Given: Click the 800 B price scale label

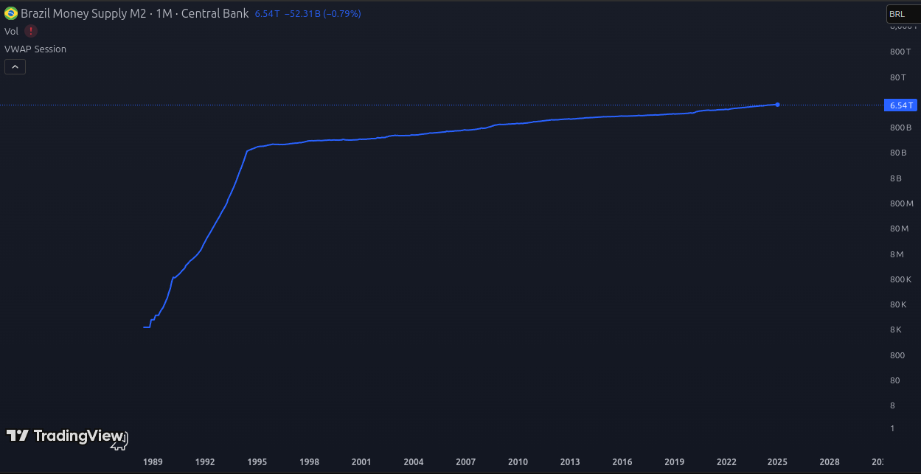Looking at the screenshot, I should tap(901, 128).
